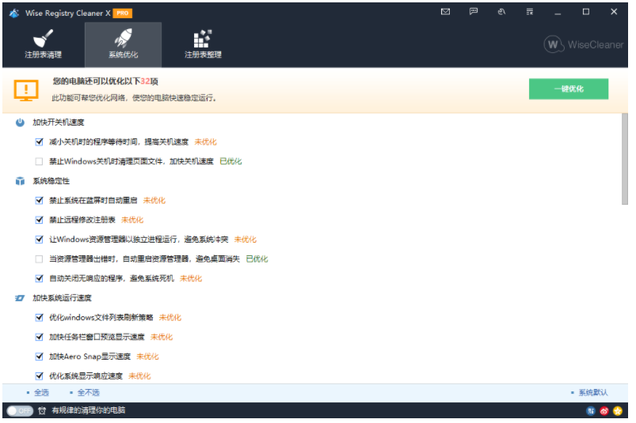Click the 加快系统运行速度 section heading

tap(62, 298)
